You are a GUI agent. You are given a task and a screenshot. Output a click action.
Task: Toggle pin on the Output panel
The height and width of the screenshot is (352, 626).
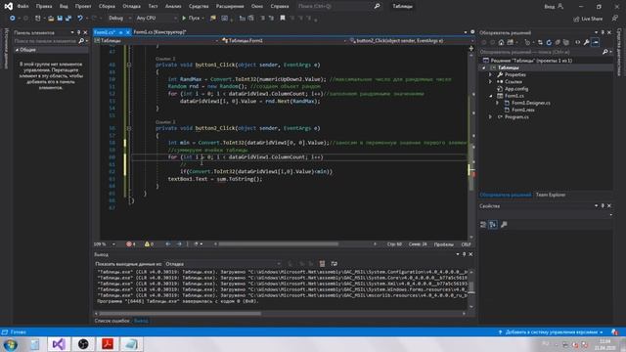tap(464, 254)
